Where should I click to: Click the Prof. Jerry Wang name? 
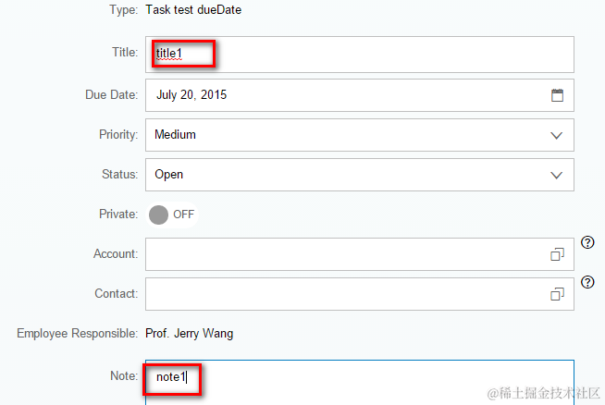click(190, 333)
